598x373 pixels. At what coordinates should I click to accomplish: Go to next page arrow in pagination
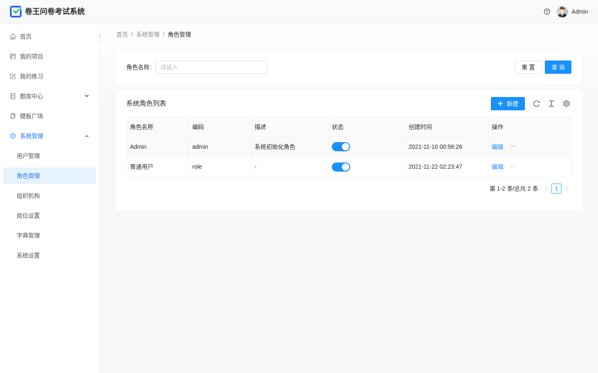point(566,189)
